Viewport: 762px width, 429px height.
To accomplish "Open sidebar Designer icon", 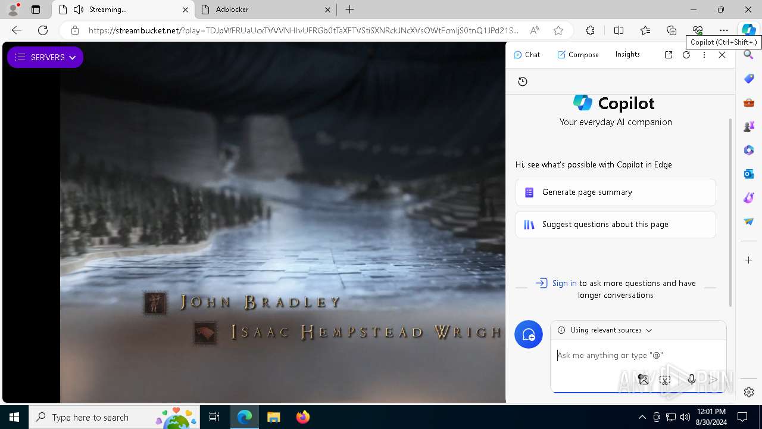I will point(749,198).
